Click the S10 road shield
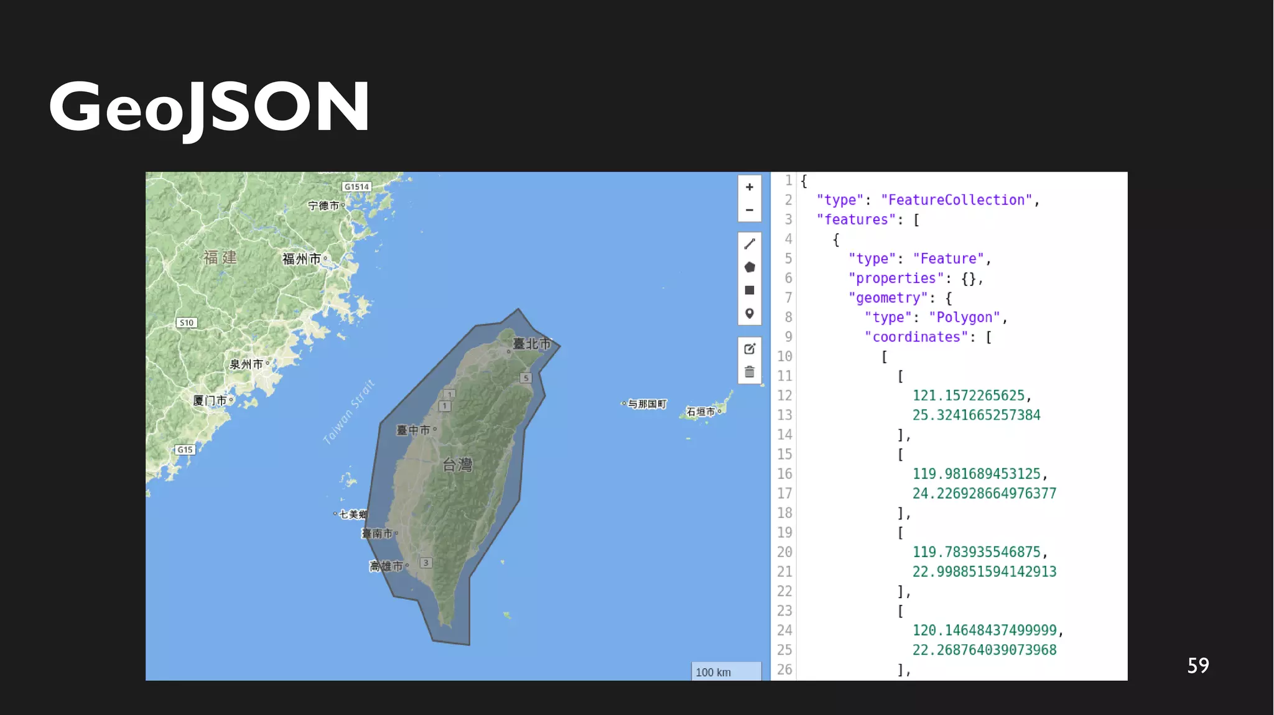Image resolution: width=1274 pixels, height=715 pixels. 187,323
